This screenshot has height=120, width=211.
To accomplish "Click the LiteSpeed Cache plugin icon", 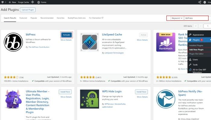I will (90, 42).
